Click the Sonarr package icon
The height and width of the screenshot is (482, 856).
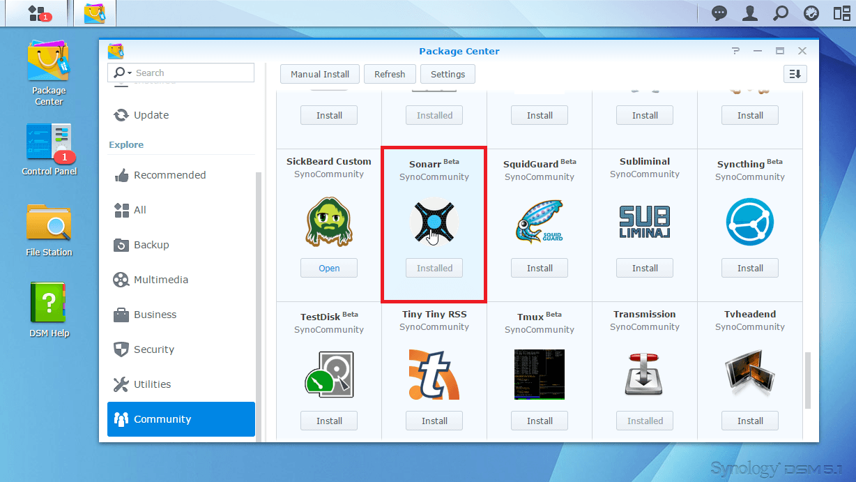coord(434,223)
